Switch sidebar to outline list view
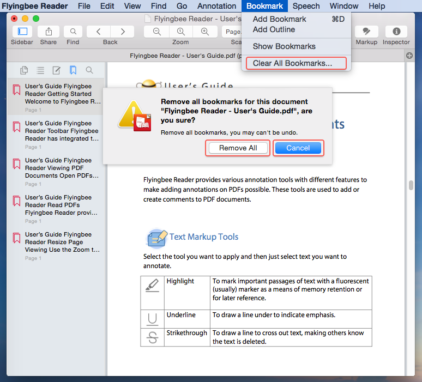This screenshot has width=422, height=382. click(40, 70)
